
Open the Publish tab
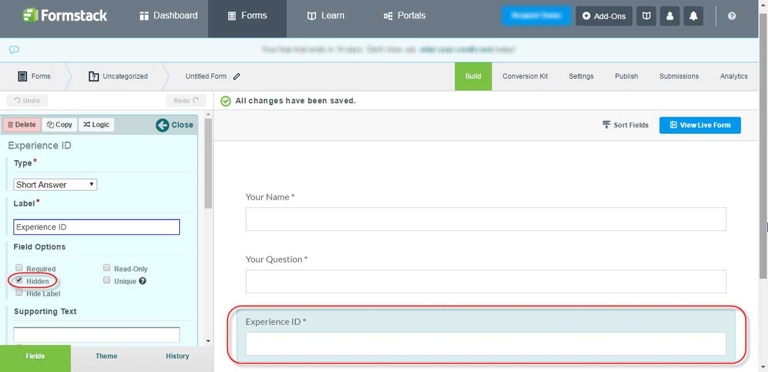pyautogui.click(x=626, y=76)
